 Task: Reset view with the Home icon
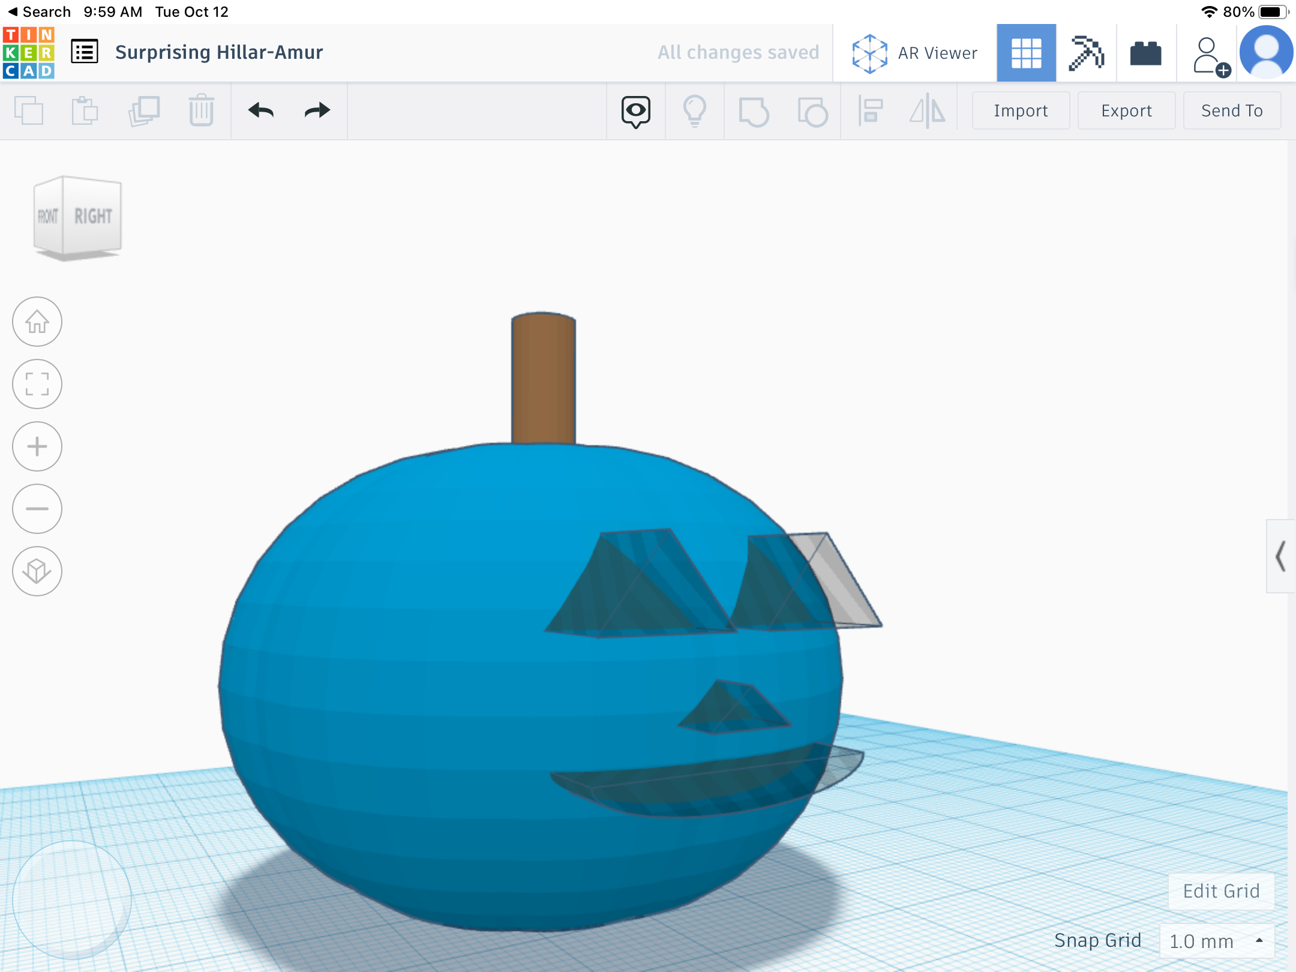[x=37, y=322]
